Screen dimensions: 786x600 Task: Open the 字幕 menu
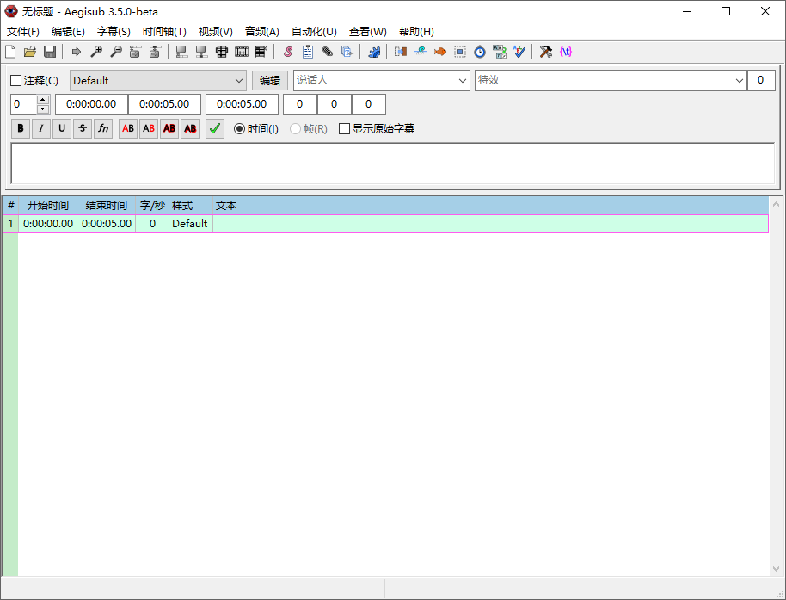click(x=114, y=32)
